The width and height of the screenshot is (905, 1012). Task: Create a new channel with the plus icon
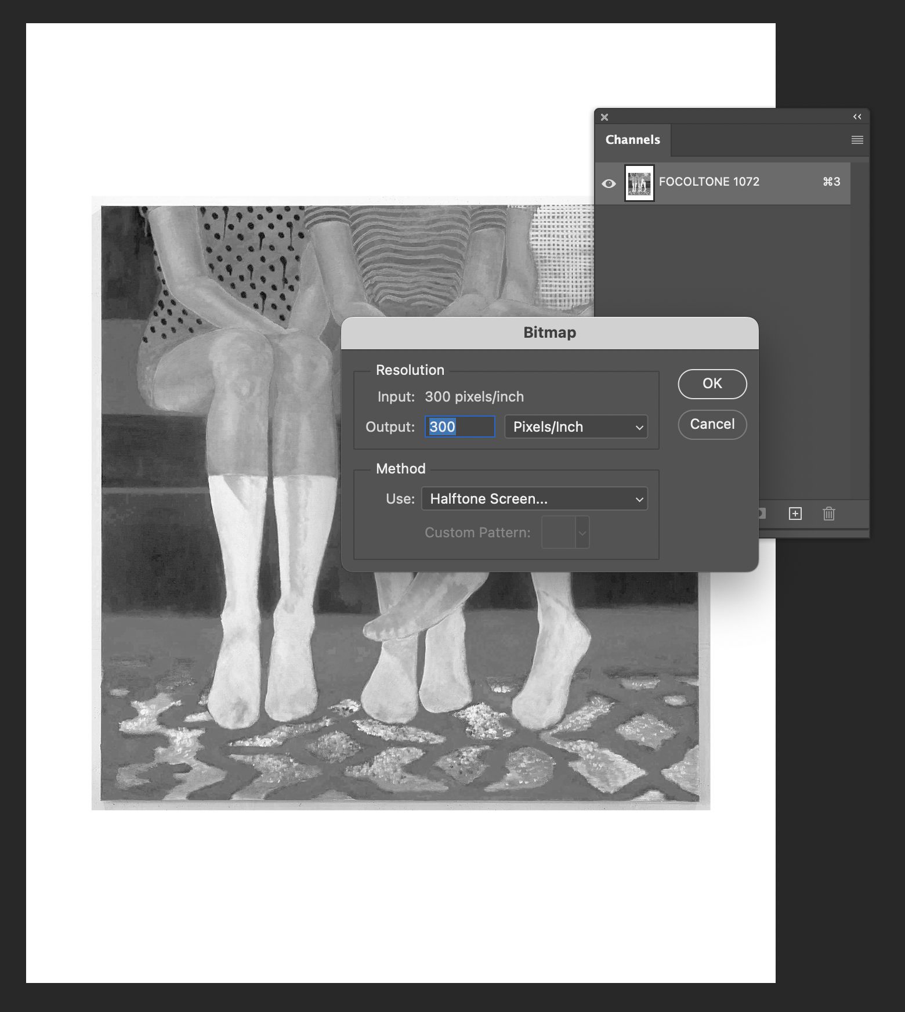pyautogui.click(x=795, y=514)
